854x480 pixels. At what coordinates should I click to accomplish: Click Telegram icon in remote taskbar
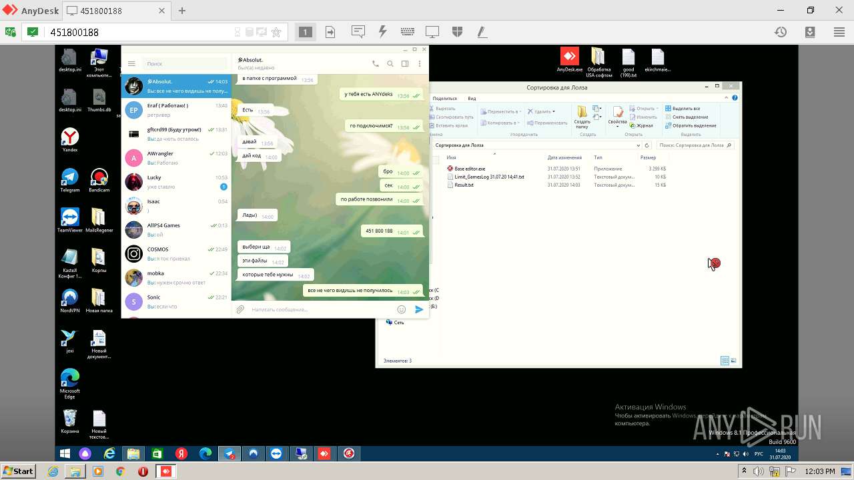[230, 453]
